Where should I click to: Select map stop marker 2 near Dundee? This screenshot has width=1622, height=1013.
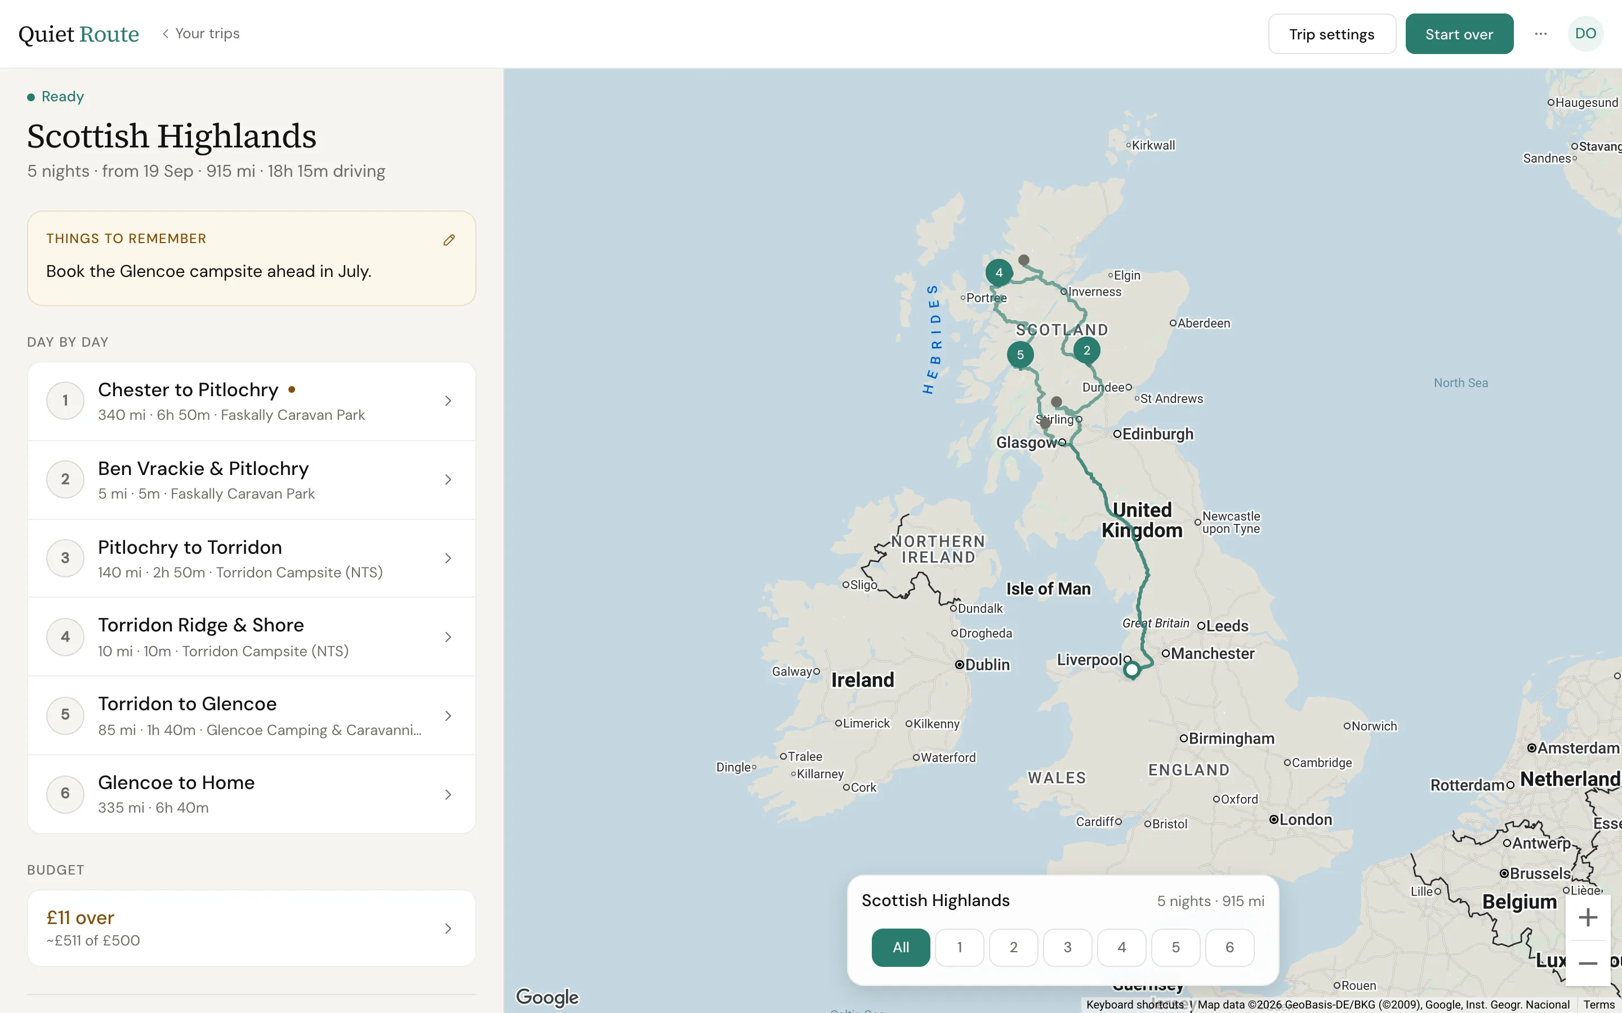[x=1086, y=349]
